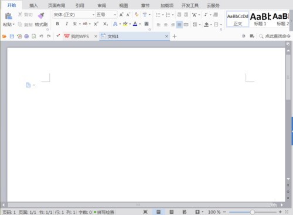Image resolution: width=293 pixels, height=215 pixels.
Task: Toggle strikethrough AB formatting
Action: pos(85,24)
